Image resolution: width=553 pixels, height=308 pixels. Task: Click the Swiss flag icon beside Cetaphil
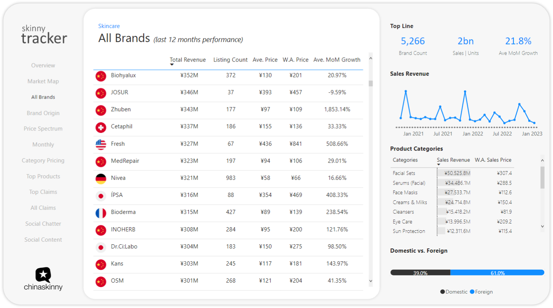pos(101,127)
